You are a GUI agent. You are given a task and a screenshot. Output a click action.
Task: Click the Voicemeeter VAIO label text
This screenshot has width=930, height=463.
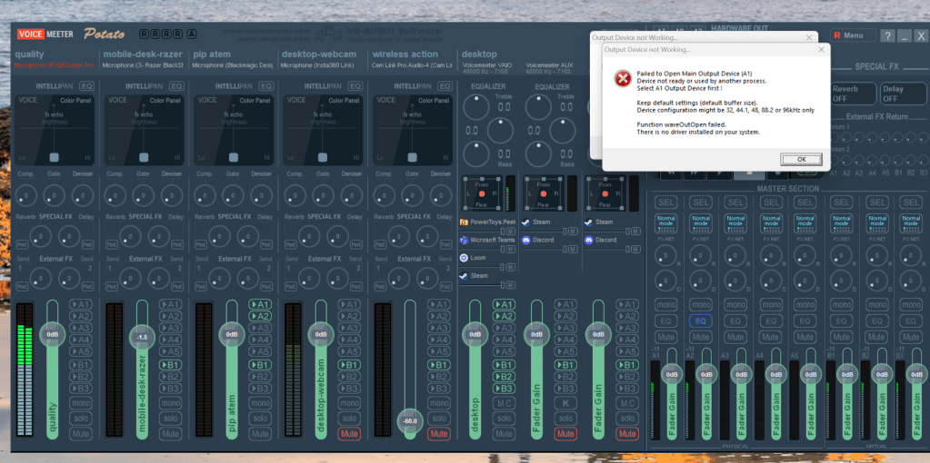click(486, 65)
